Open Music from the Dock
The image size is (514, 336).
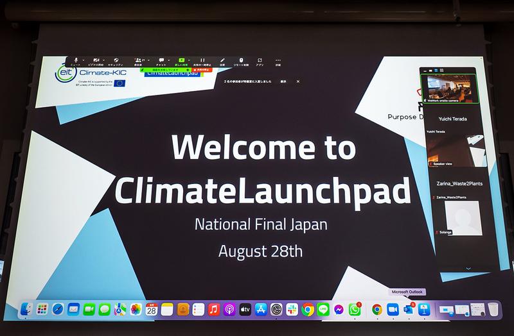coord(214,310)
